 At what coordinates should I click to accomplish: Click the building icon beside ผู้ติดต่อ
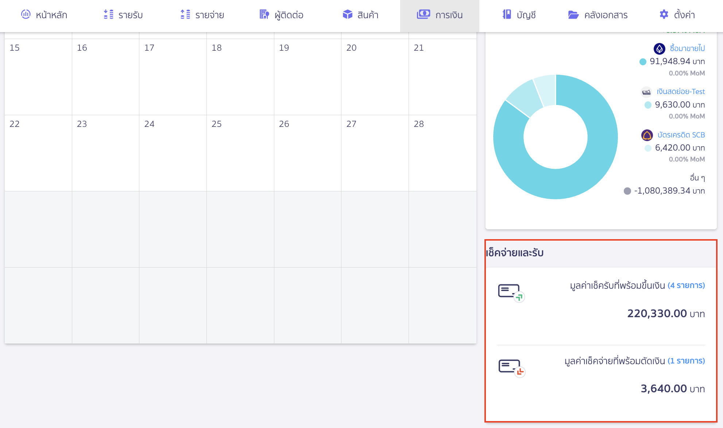(x=264, y=15)
